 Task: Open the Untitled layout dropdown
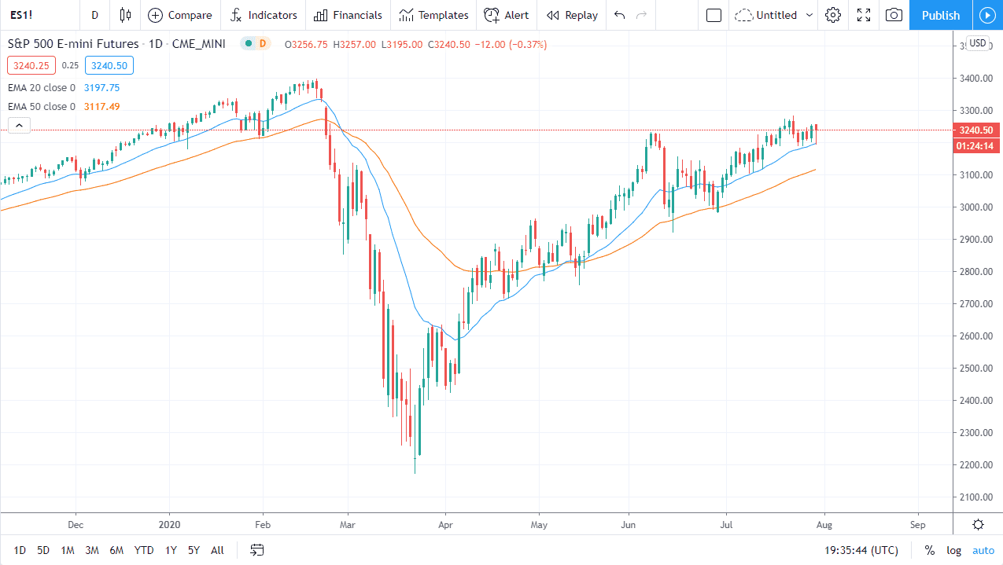(773, 15)
